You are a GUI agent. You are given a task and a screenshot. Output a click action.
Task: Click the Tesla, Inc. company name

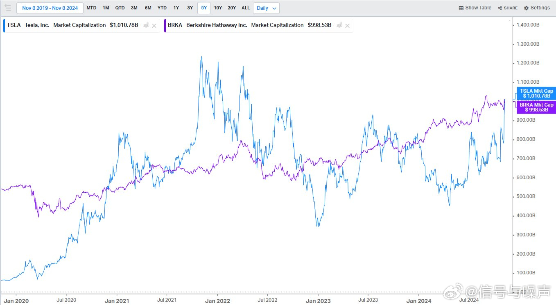click(37, 25)
